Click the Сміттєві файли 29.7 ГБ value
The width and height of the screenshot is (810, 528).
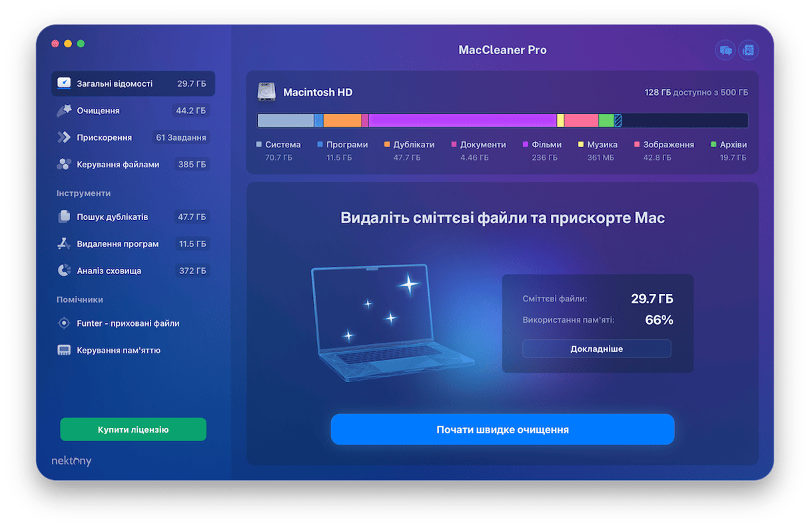652,299
